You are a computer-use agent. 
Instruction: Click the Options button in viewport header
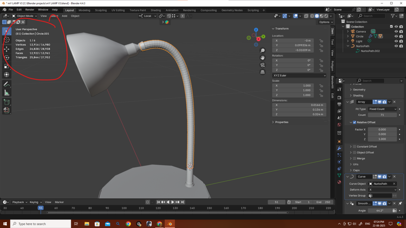(326, 22)
